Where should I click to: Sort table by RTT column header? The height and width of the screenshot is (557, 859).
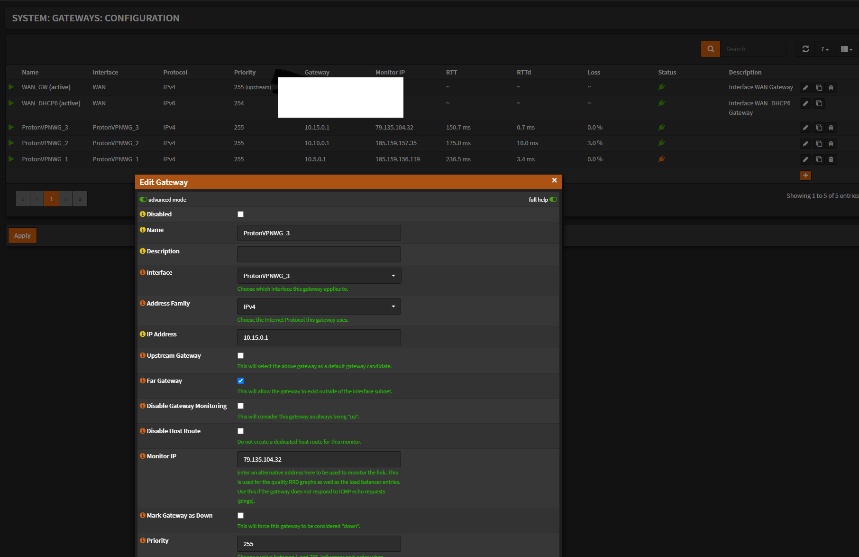[x=451, y=72]
